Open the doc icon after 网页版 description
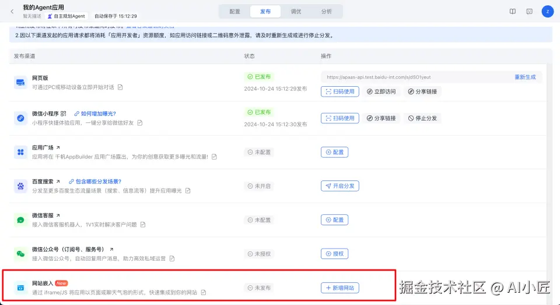560x305 pixels. pyautogui.click(x=120, y=87)
